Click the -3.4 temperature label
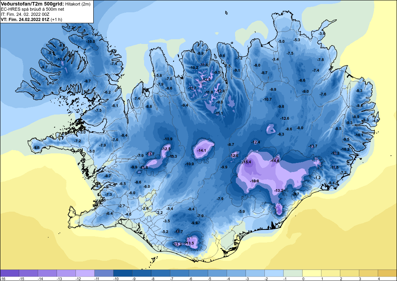397x281 pixels. click(x=276, y=59)
